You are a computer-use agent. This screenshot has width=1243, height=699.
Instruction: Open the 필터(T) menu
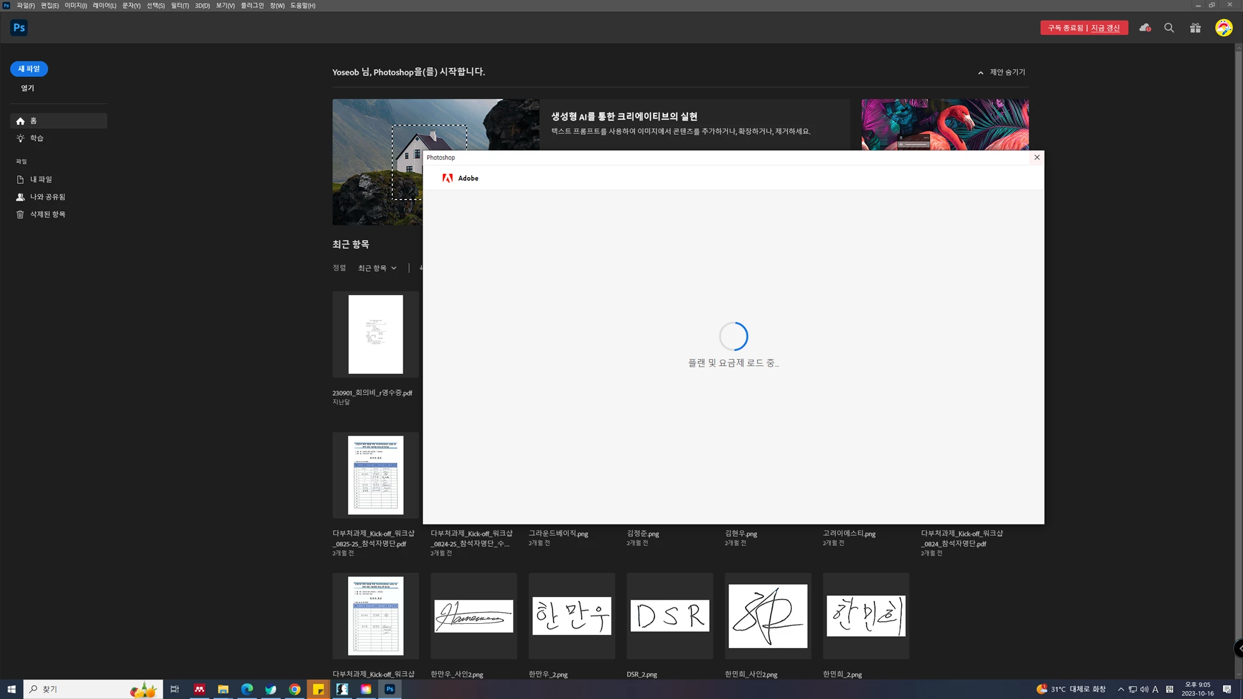180,6
